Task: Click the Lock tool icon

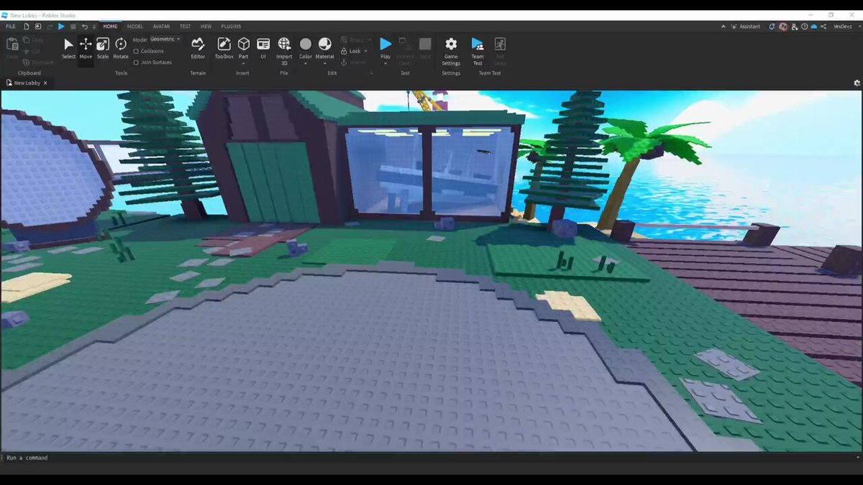Action: (x=344, y=51)
